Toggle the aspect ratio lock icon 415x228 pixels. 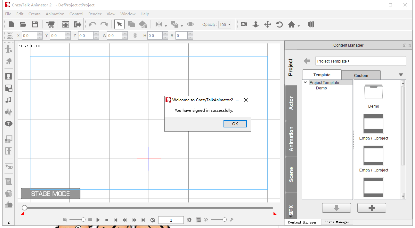[x=135, y=36]
